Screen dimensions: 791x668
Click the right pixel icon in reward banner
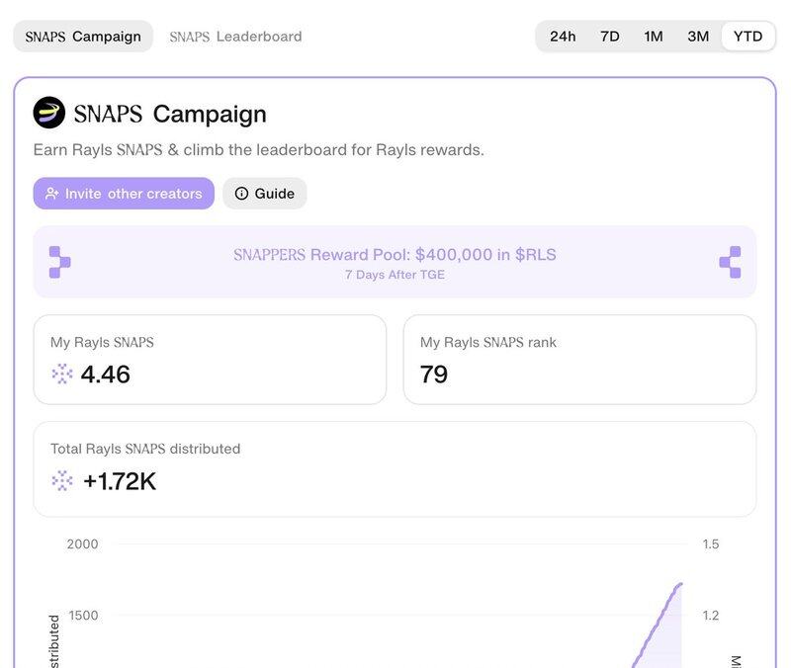point(730,262)
